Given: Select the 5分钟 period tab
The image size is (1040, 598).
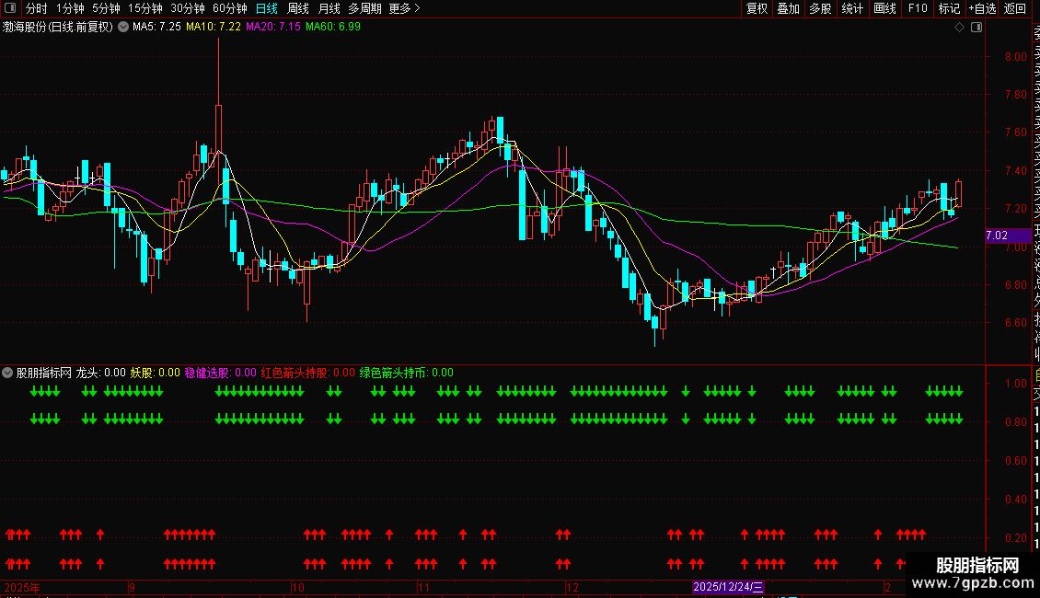Looking at the screenshot, I should [106, 8].
